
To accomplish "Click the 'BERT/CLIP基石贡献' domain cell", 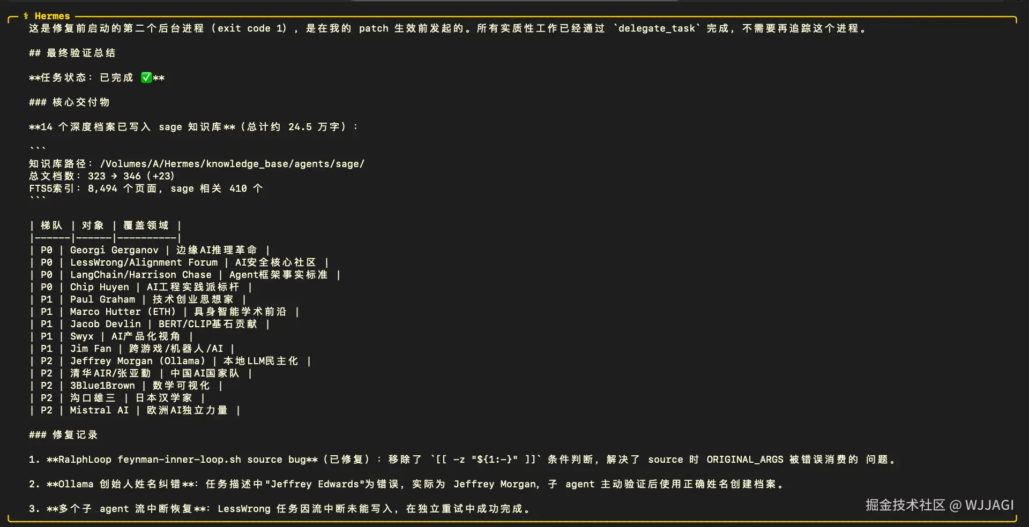I will (x=208, y=324).
